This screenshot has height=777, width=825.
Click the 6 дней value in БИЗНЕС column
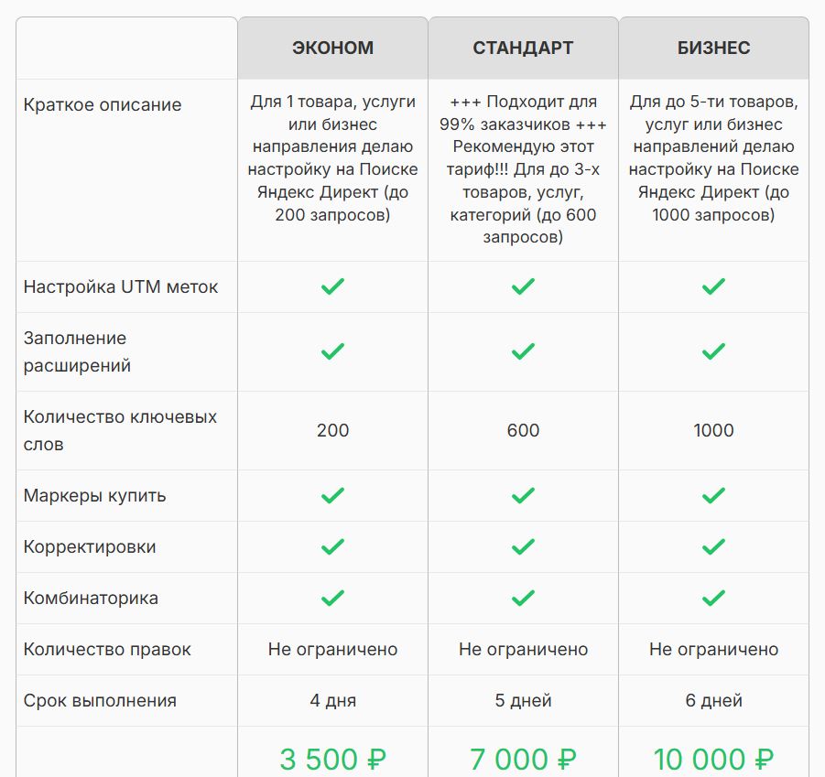point(713,701)
